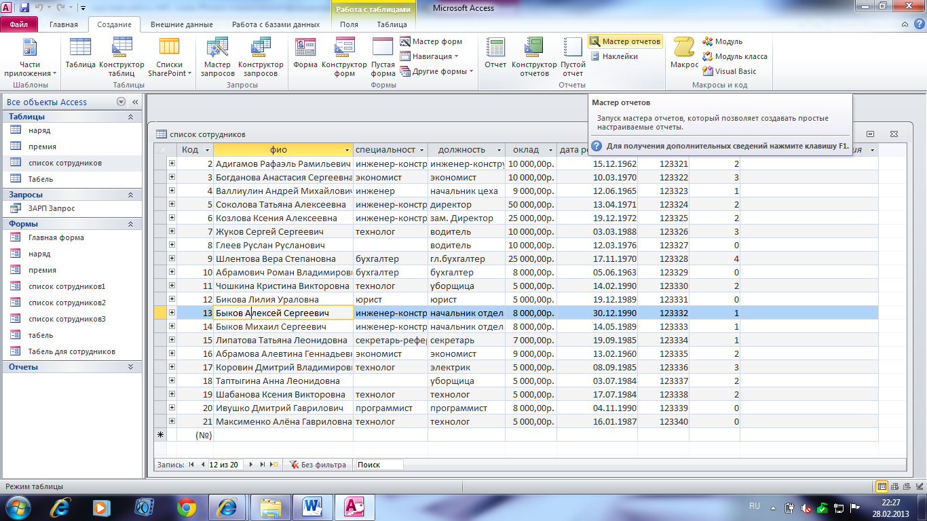Create a form with the Форма button
The image size is (927, 521).
point(305,53)
